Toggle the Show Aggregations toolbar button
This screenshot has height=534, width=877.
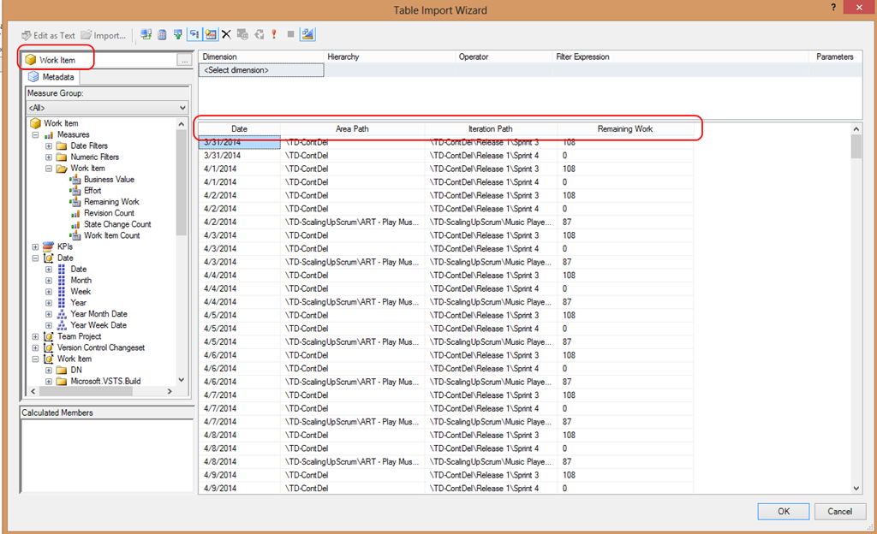click(x=210, y=35)
